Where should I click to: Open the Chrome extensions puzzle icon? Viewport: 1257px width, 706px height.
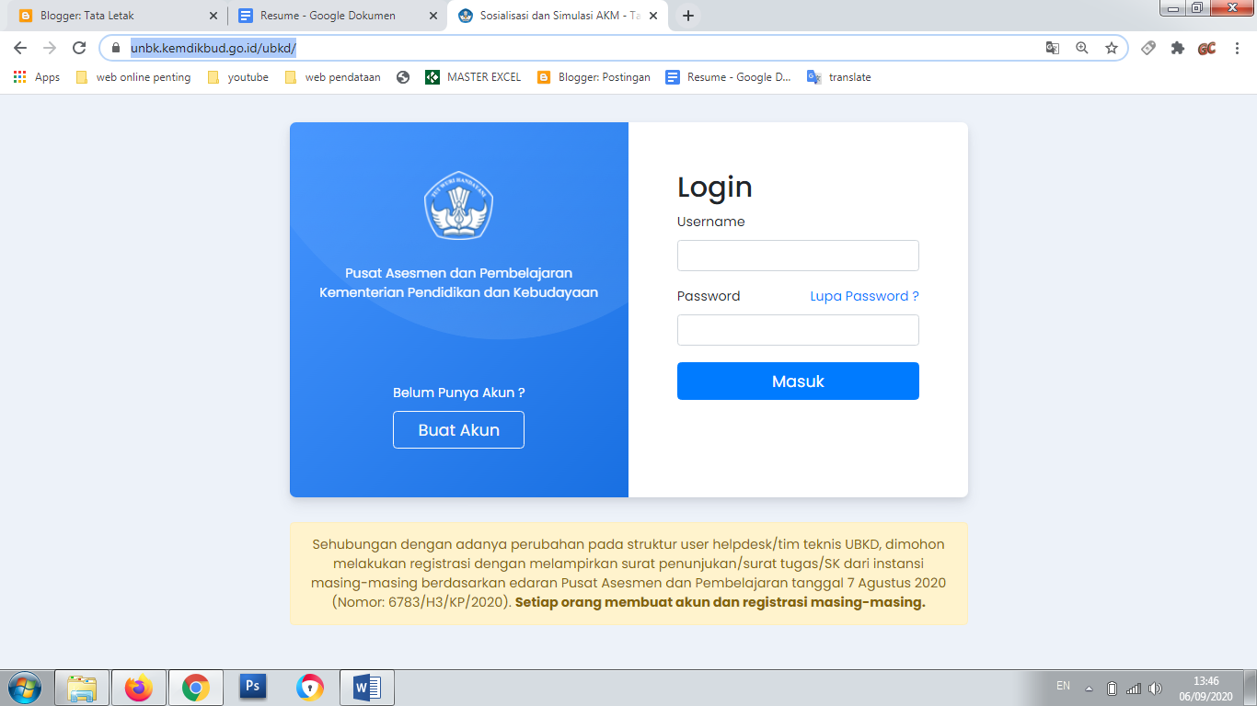click(x=1178, y=48)
